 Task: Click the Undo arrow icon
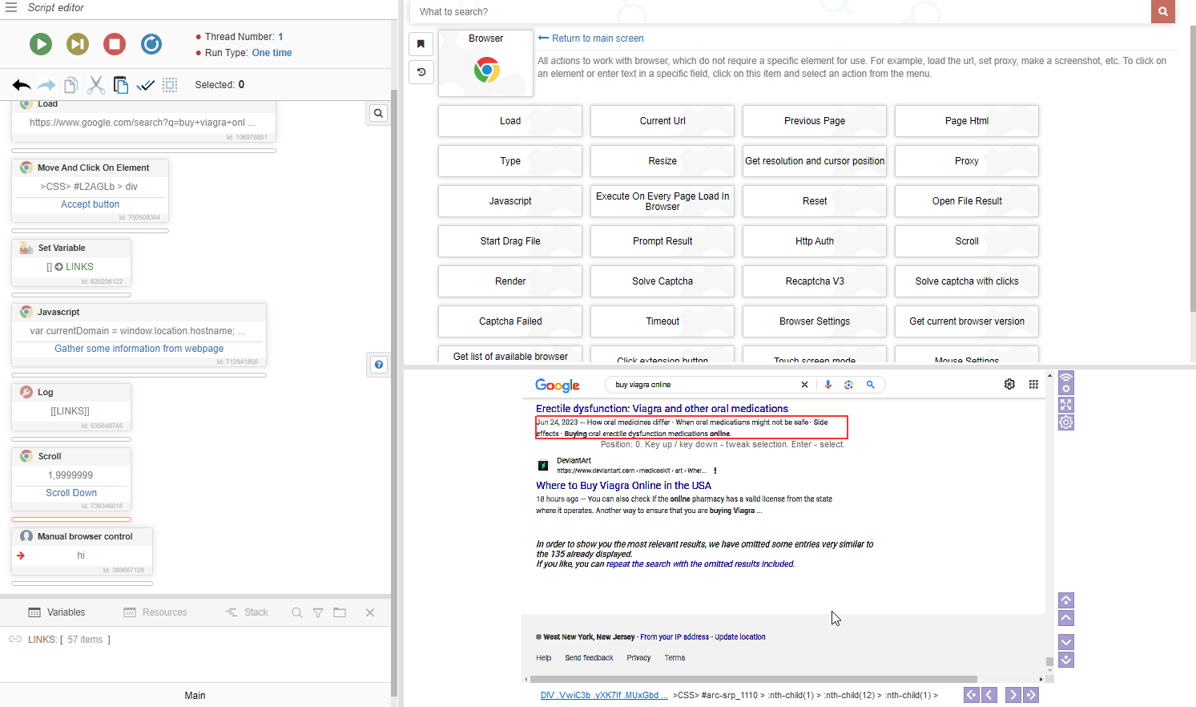tap(22, 85)
